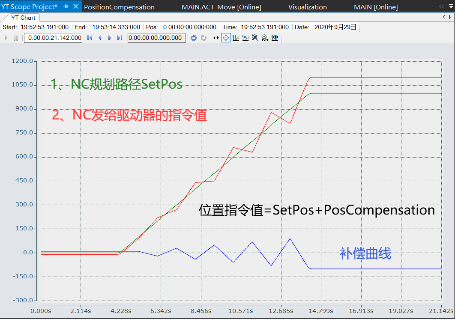Click the Max zoom-out icon
455x319 pixels.
tap(265, 38)
